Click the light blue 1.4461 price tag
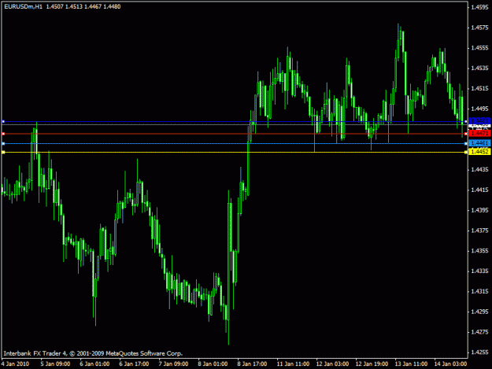Viewport: 492px width, 369px height. 479,143
